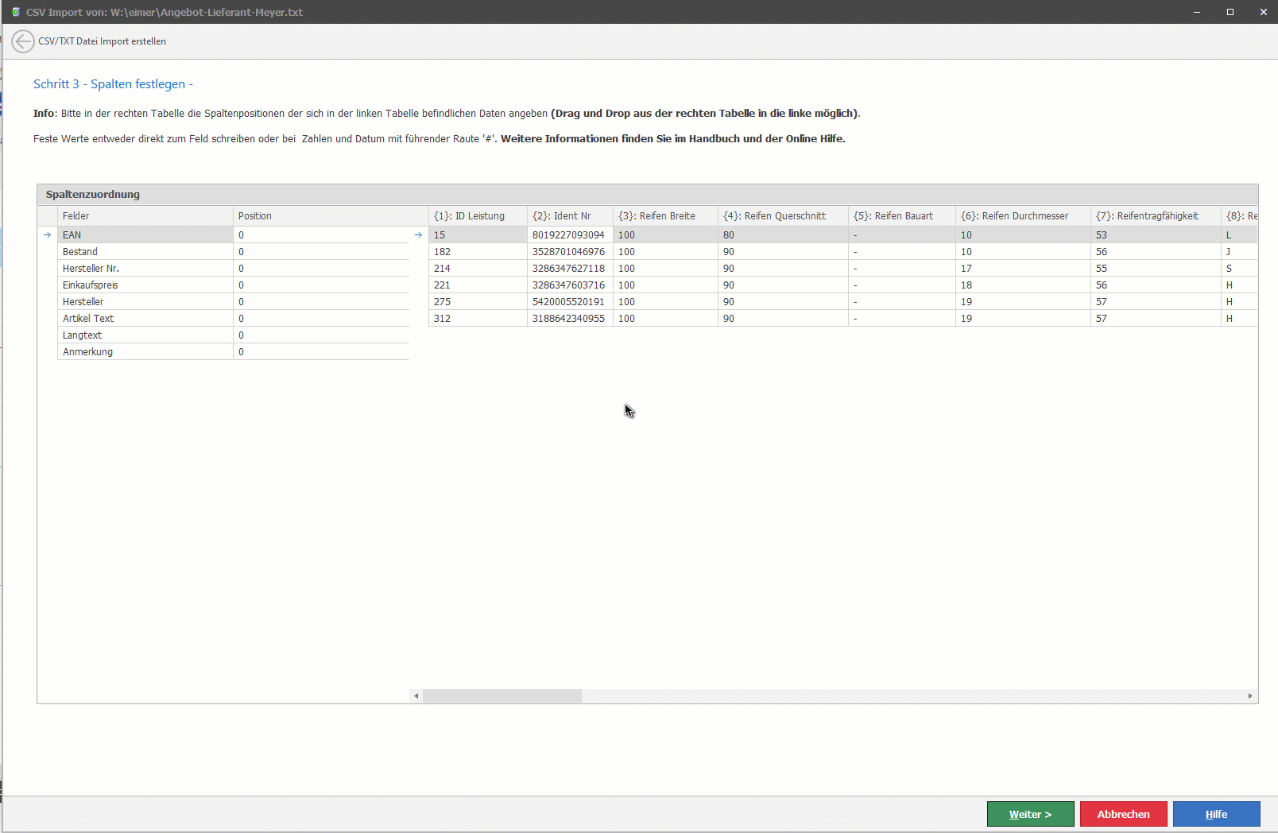
Task: Click ID Leistung cell 312
Action: [x=478, y=319]
